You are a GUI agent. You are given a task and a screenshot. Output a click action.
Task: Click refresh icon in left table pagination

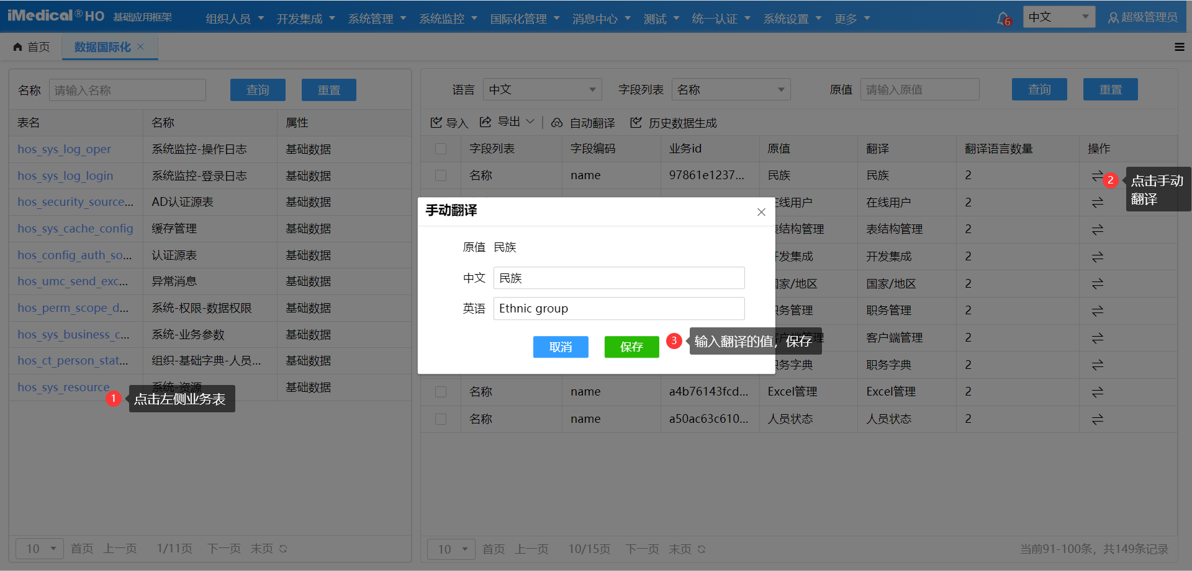pyautogui.click(x=283, y=549)
